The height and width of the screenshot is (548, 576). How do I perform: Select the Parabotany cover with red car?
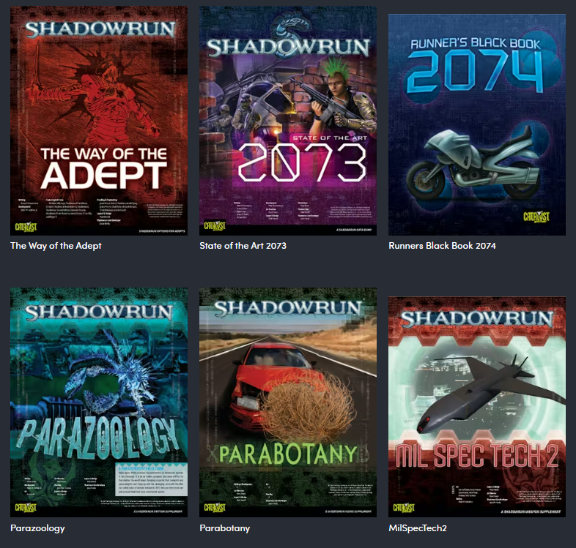(288, 402)
